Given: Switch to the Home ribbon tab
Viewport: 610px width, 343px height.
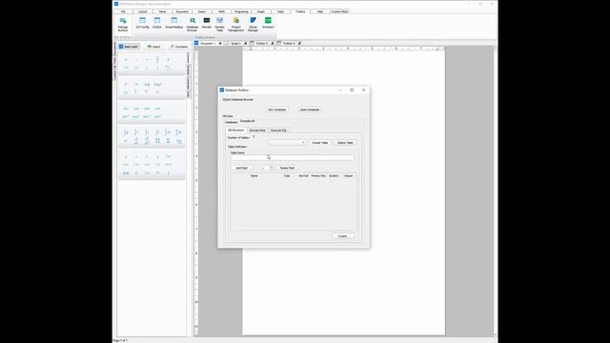Looking at the screenshot, I should click(x=162, y=11).
